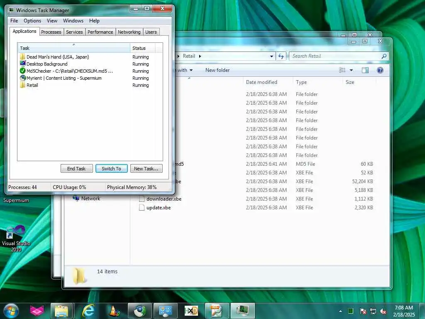Click the search magnifier icon
This screenshot has height=319, width=425.
tap(384, 56)
